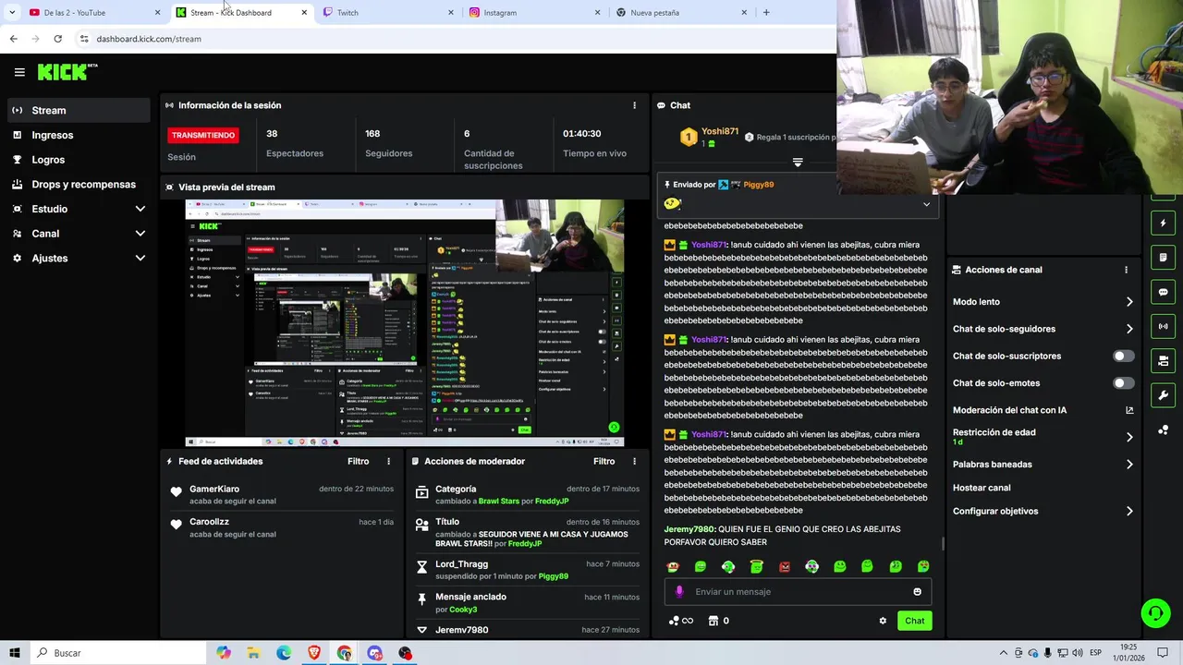Open Restricción de edad chevron
This screenshot has width=1183, height=665.
click(1129, 438)
